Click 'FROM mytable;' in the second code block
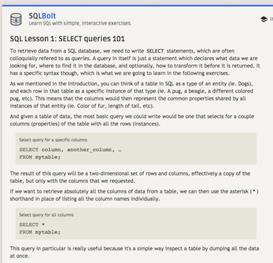Viewport: 273px width, 263px height. pos(40,232)
